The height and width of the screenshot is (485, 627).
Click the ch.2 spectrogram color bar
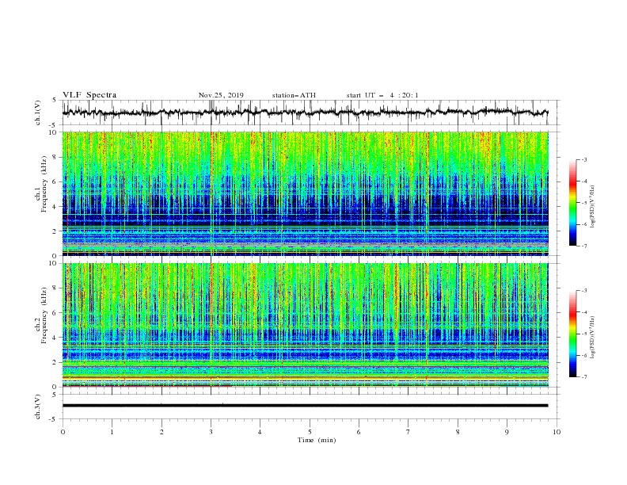coord(572,334)
